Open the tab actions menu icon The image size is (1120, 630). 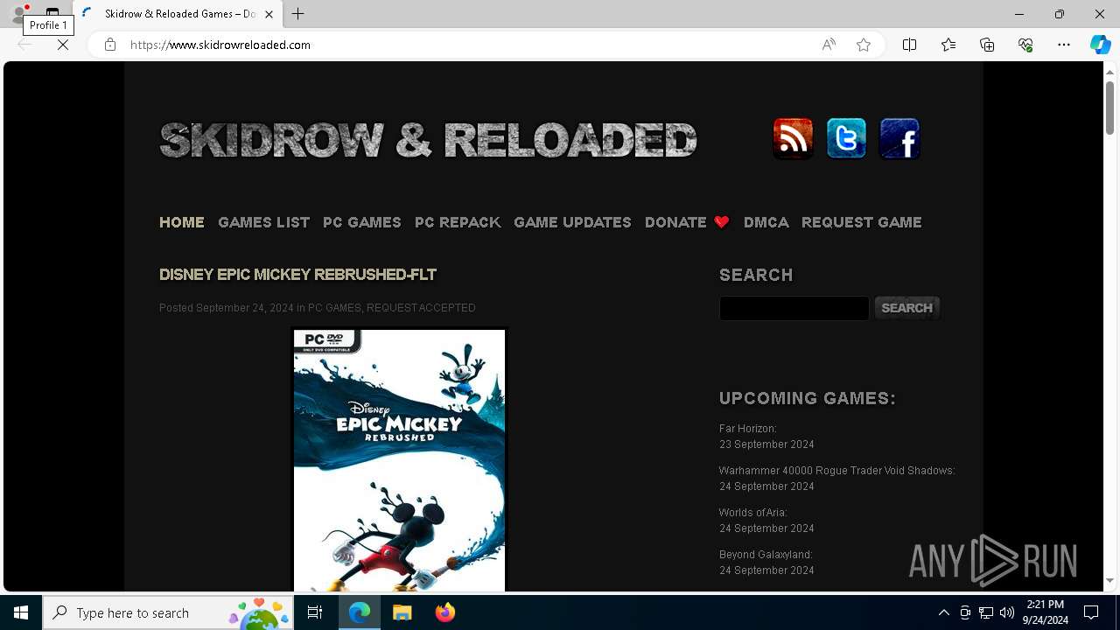click(x=52, y=14)
